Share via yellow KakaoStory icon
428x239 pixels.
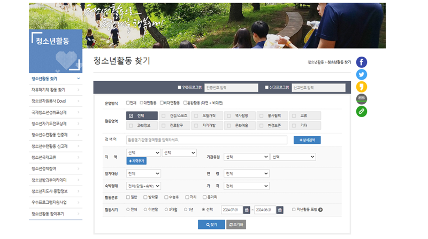(362, 87)
